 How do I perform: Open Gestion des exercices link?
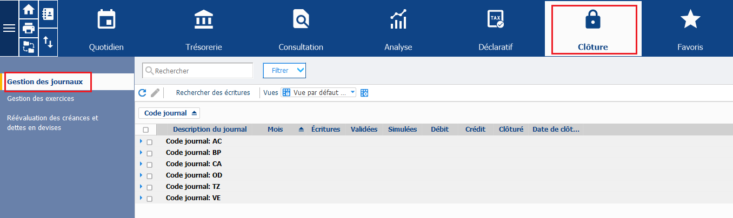[41, 99]
